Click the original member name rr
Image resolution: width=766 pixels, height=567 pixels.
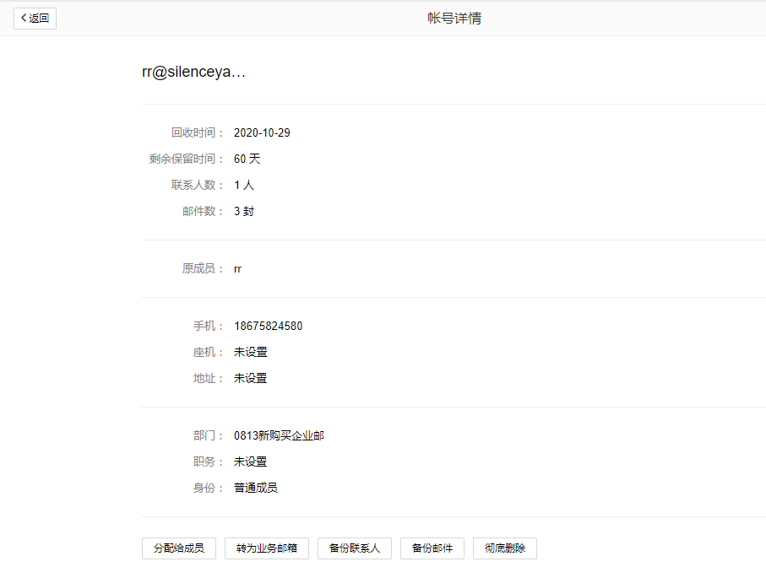click(x=238, y=268)
